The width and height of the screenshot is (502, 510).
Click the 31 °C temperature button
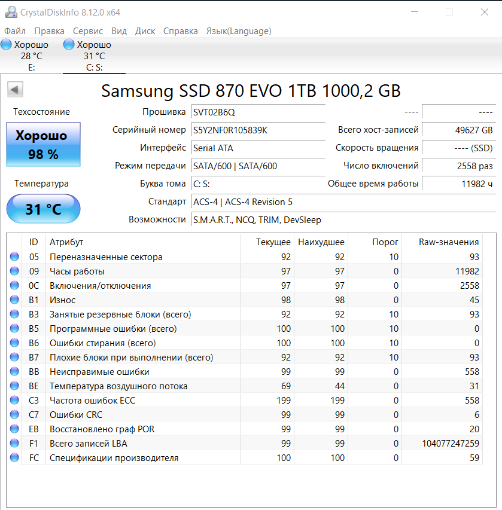coord(43,209)
